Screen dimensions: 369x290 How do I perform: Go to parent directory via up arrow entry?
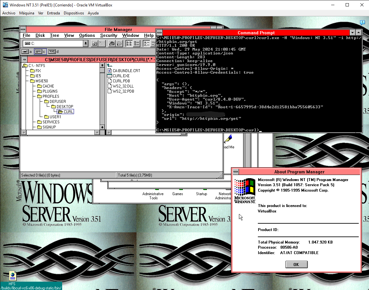(110, 65)
